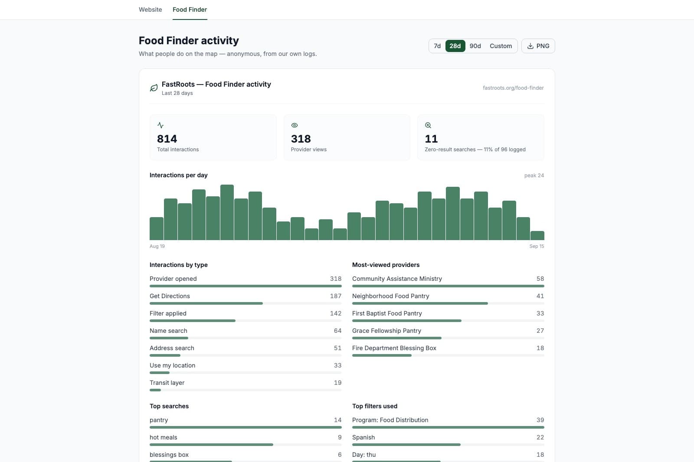
Task: Export the report with the PNG button
Action: (x=538, y=46)
